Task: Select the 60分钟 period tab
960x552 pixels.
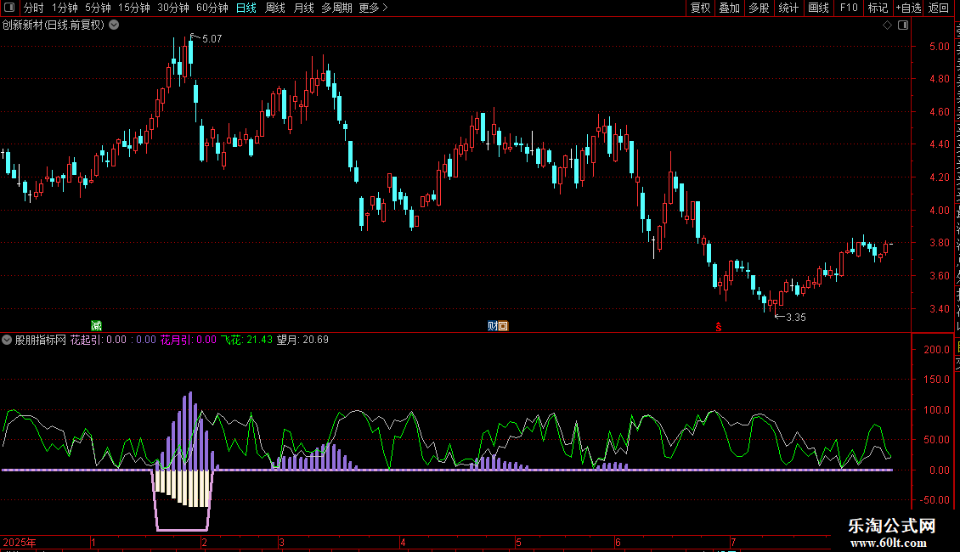Action: click(x=212, y=8)
